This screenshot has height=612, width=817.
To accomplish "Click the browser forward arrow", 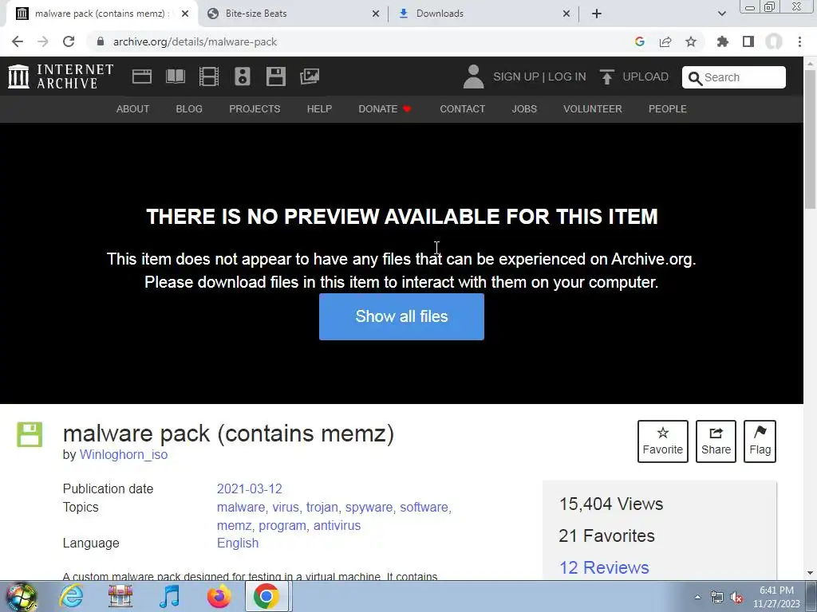I will pos(43,41).
